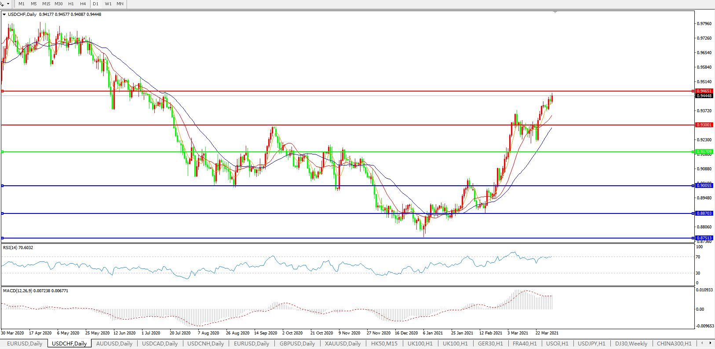Open the USOil,H1 chart tab
The height and width of the screenshot is (349, 715).
pos(557,343)
